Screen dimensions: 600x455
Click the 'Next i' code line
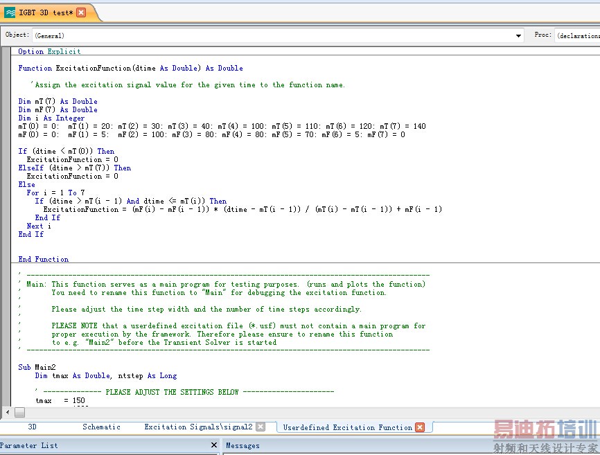click(39, 226)
